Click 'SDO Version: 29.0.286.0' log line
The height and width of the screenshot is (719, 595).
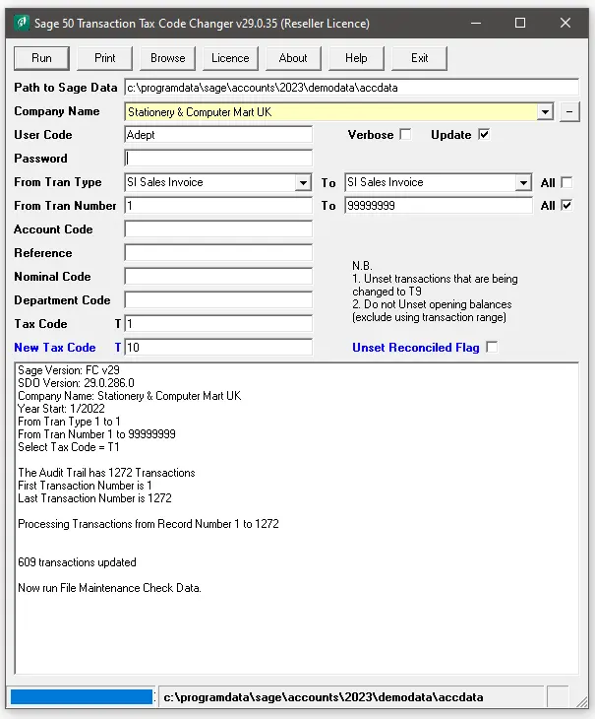[x=76, y=383]
